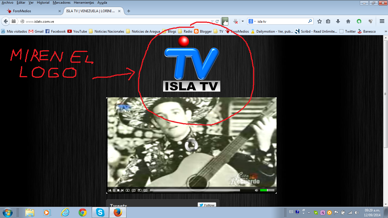Open the Windows Start button
388x218 pixels.
tap(7, 212)
